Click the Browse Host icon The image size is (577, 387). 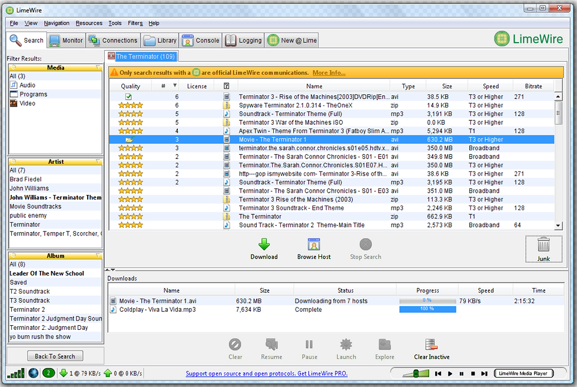point(313,244)
